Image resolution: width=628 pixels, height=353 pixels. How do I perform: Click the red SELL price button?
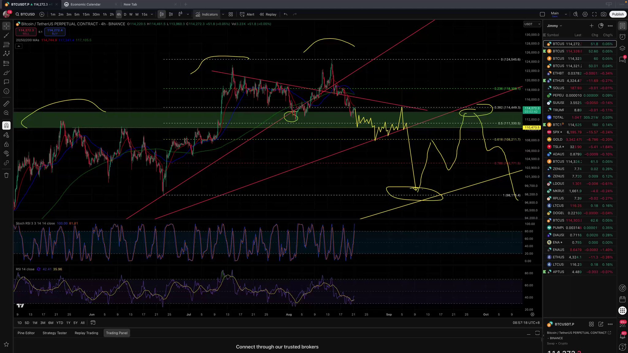pos(26,32)
